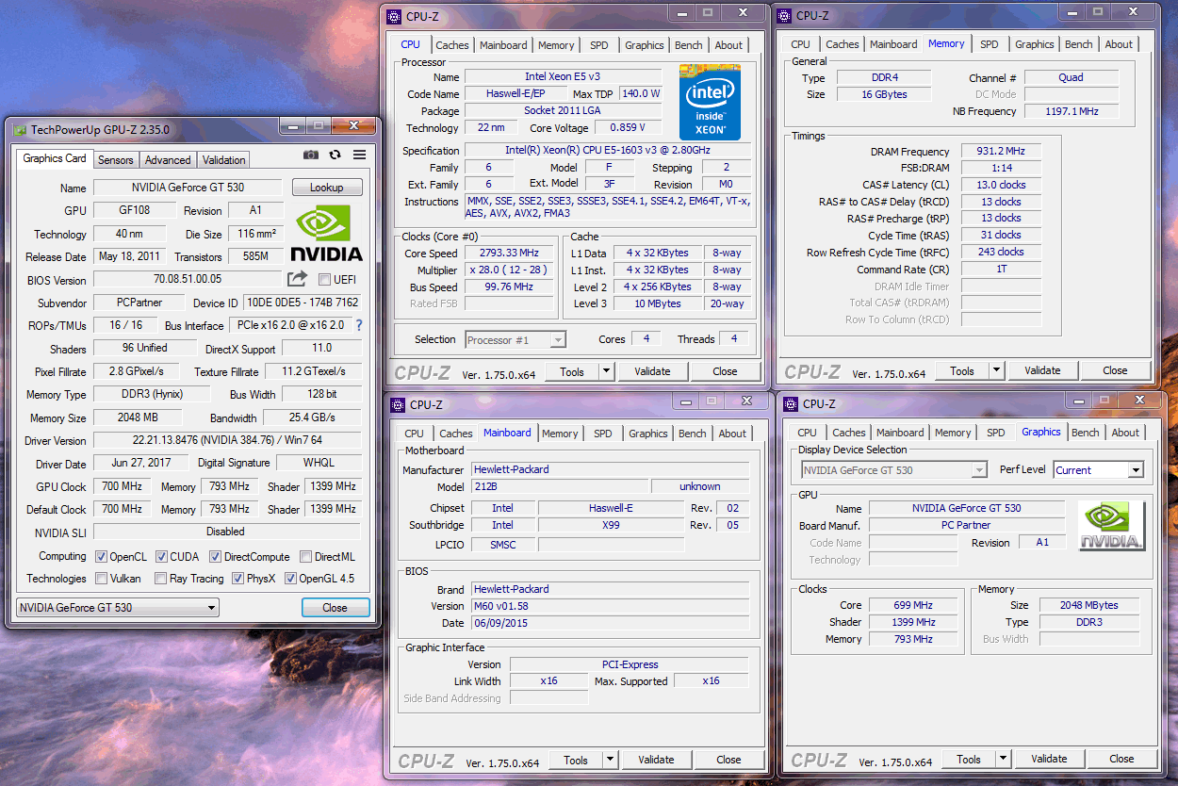1178x786 pixels.
Task: Toggle the UEFI checkbox
Action: 324,280
